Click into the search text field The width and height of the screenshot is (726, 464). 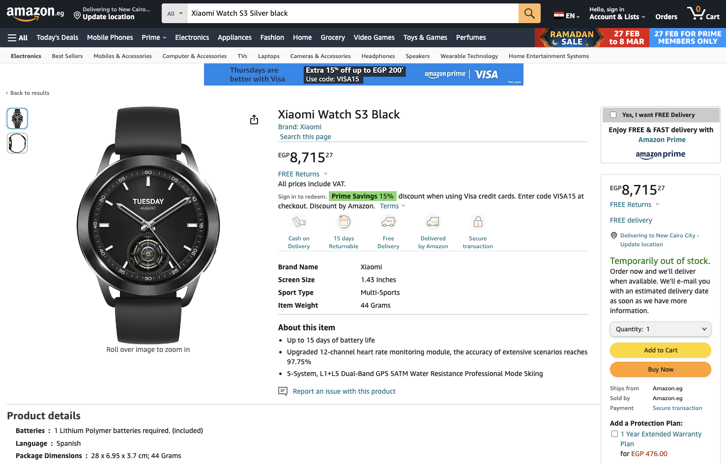352,13
